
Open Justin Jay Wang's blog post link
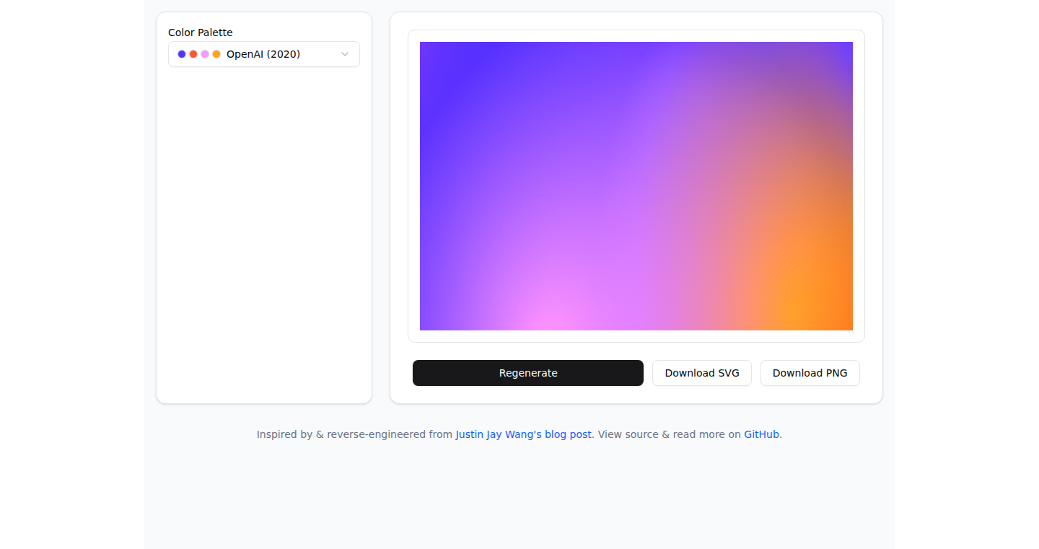coord(524,434)
